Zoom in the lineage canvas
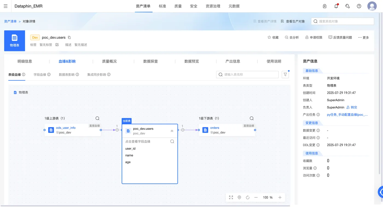This screenshot has width=383, height=207. click(280, 197)
